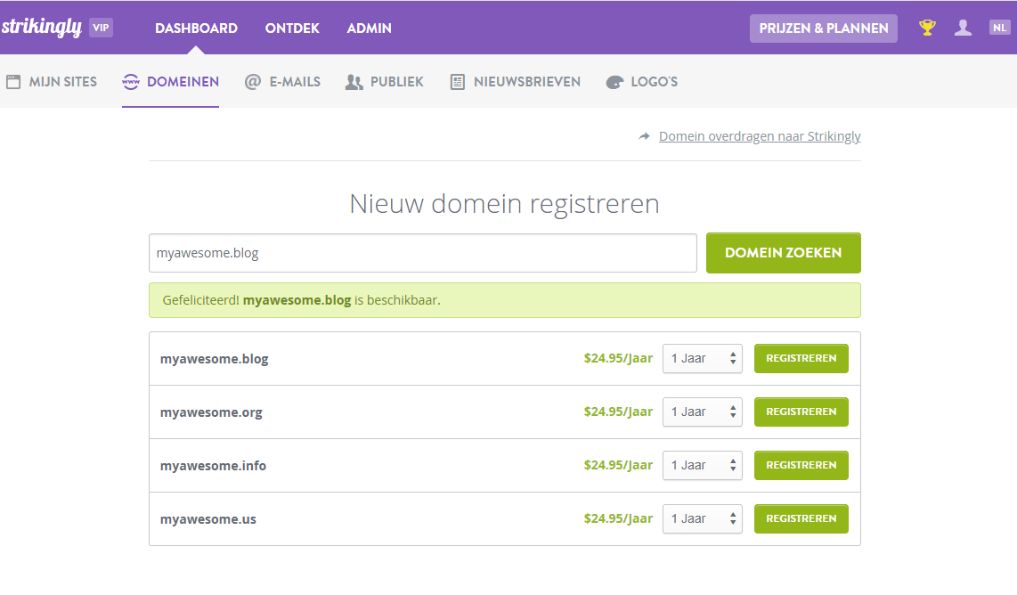Open the term selector for myawesome.org

[x=702, y=412]
